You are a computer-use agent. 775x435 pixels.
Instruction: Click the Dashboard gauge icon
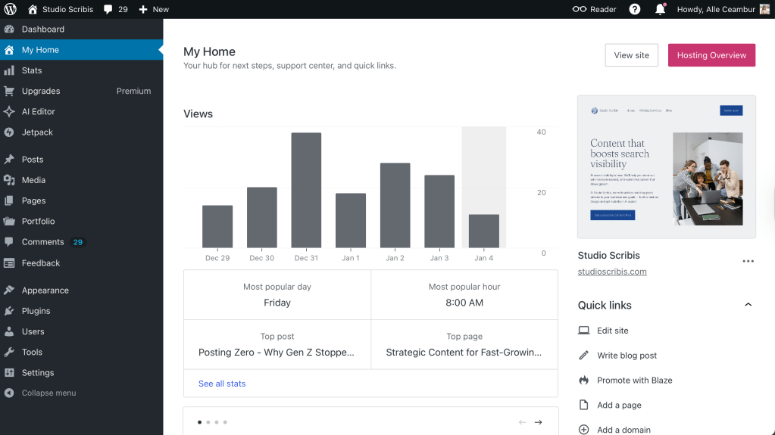point(9,30)
